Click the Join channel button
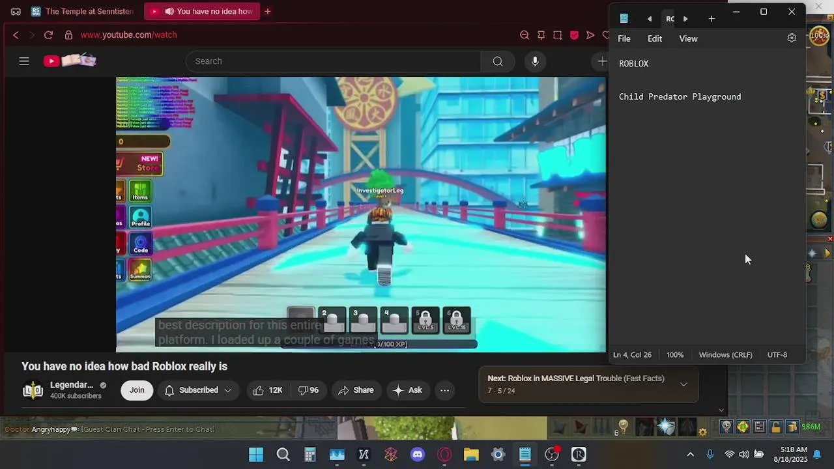 coord(137,390)
